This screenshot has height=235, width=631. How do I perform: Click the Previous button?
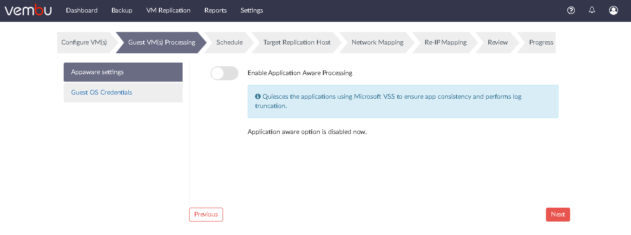pos(206,215)
